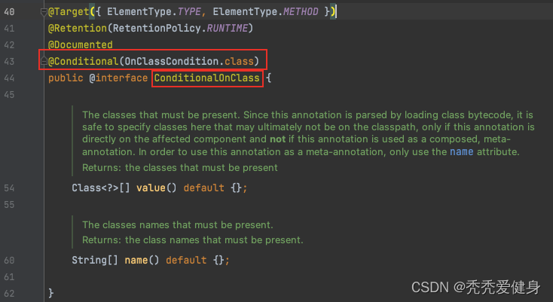
Task: Click the name() method name
Action: [136, 260]
